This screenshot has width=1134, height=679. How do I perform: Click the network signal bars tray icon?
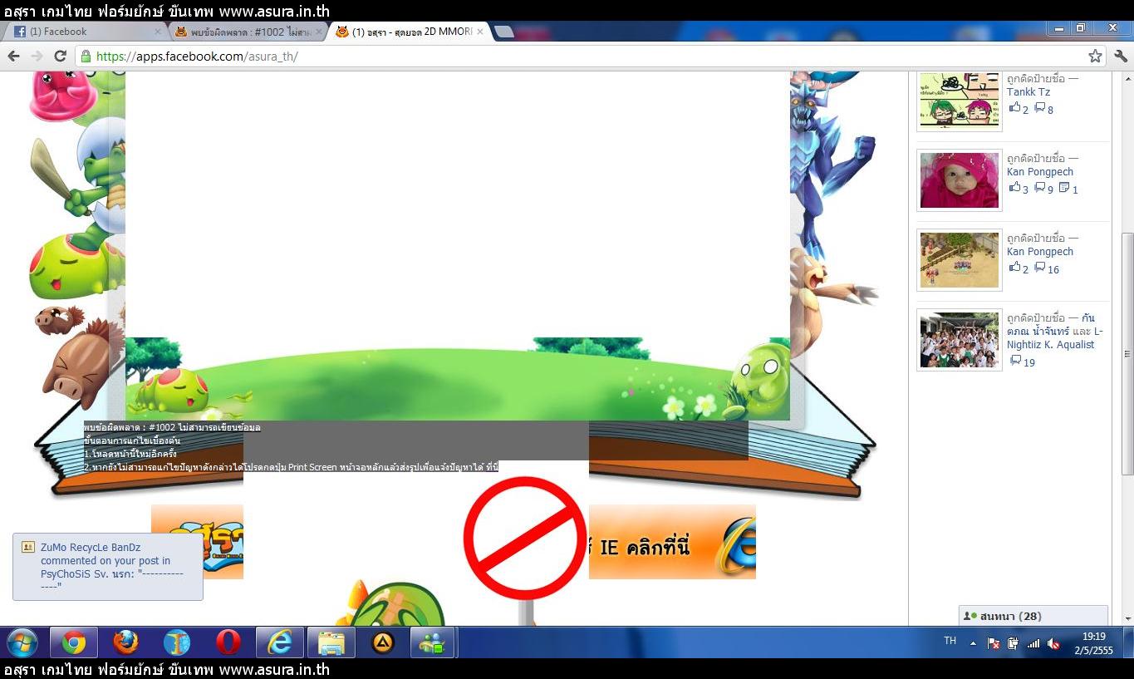[1033, 643]
